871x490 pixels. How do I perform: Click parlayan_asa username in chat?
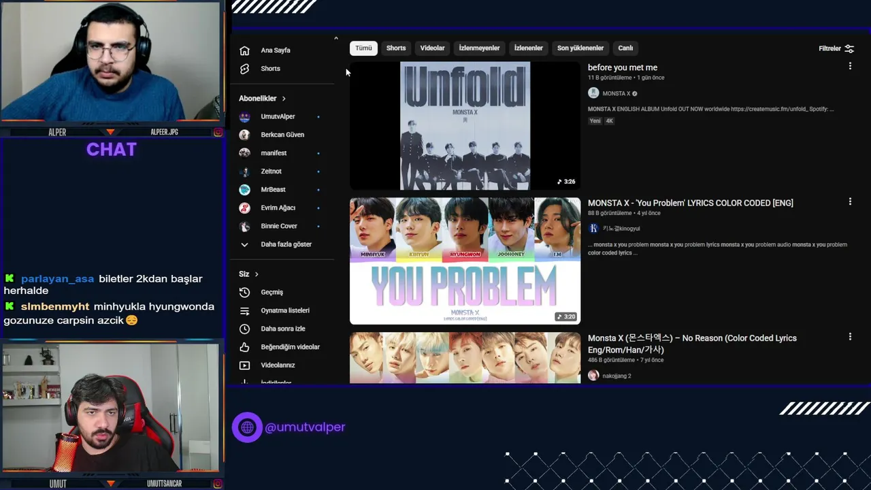(57, 279)
